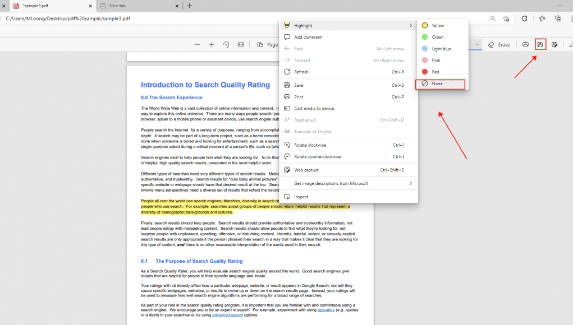Choose Rotate counterclockwise from context menu
The height and width of the screenshot is (325, 573).
pyautogui.click(x=349, y=157)
